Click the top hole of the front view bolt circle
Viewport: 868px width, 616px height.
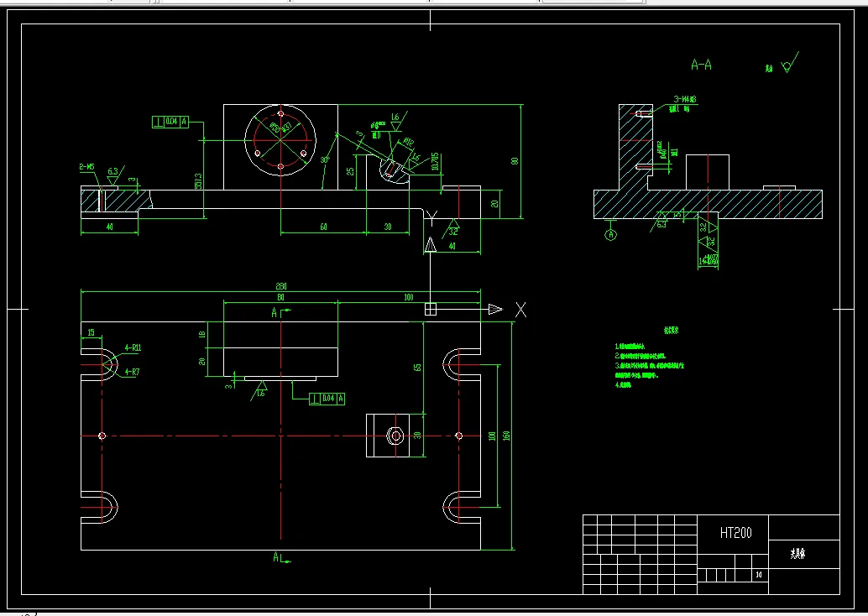280,113
